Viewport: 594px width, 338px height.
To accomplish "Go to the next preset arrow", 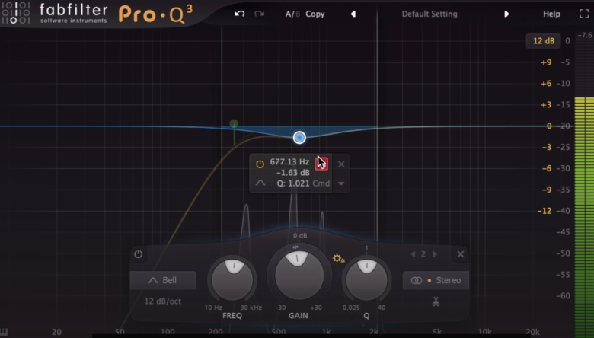I will tap(506, 14).
